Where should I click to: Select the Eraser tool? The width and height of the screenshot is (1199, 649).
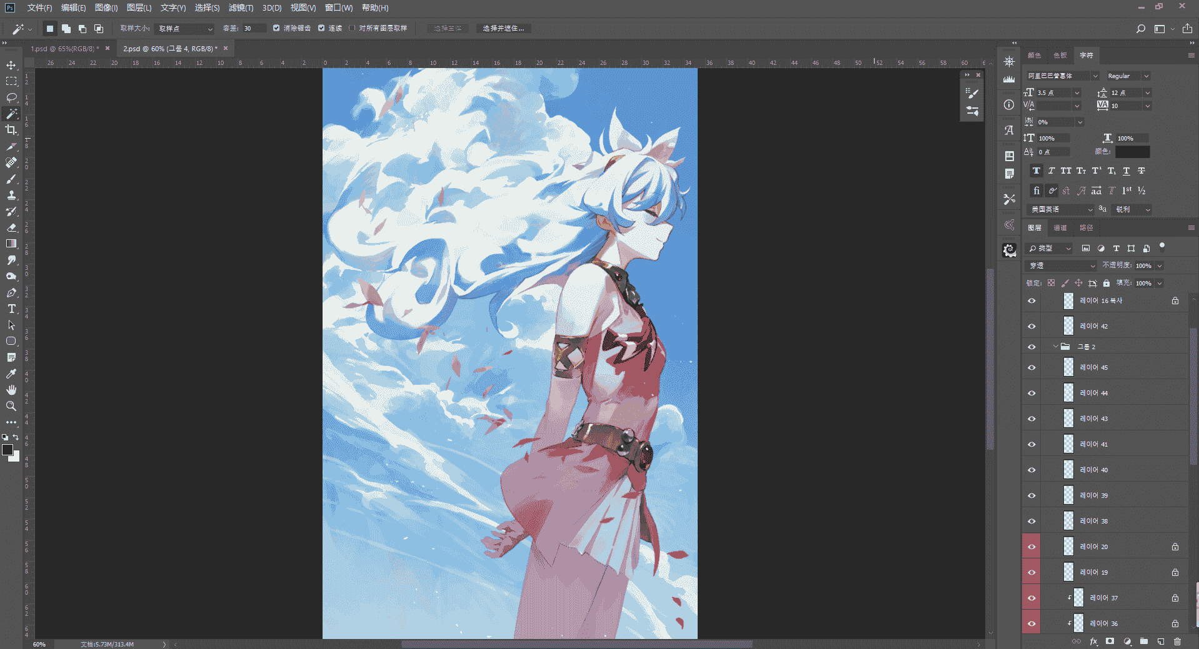(11, 227)
